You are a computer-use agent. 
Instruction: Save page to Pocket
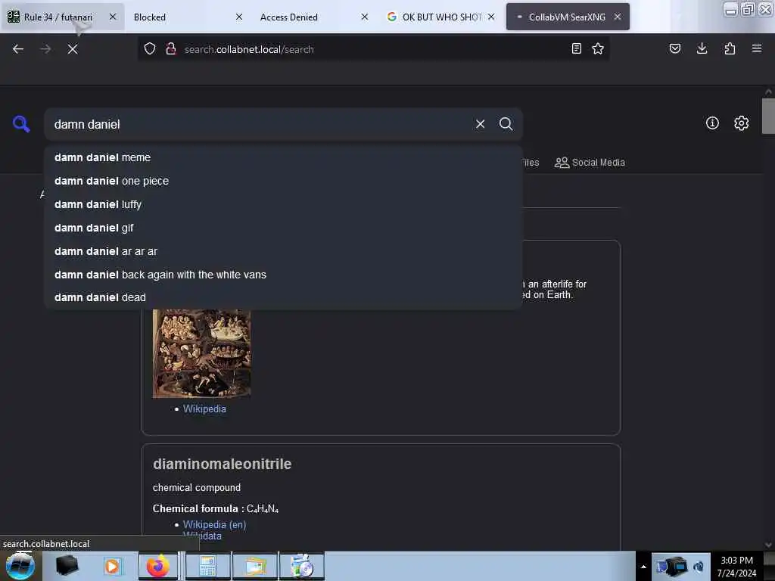click(x=675, y=49)
